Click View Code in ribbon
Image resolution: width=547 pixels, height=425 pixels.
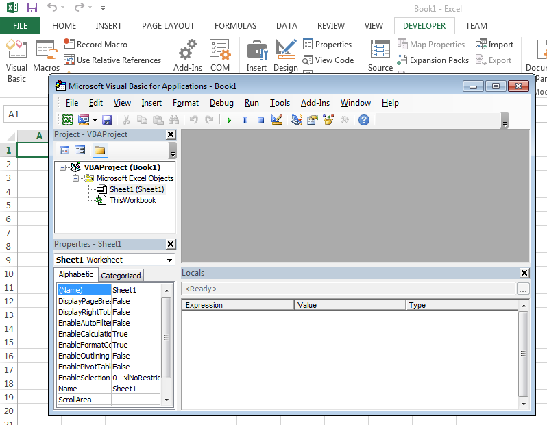point(328,60)
